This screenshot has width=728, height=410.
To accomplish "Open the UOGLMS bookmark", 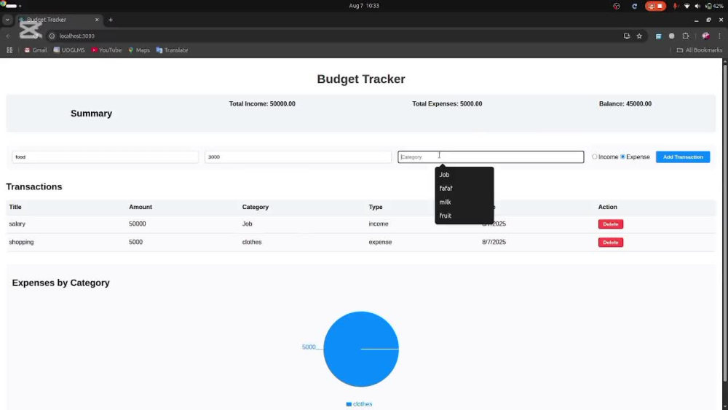I will pos(69,50).
